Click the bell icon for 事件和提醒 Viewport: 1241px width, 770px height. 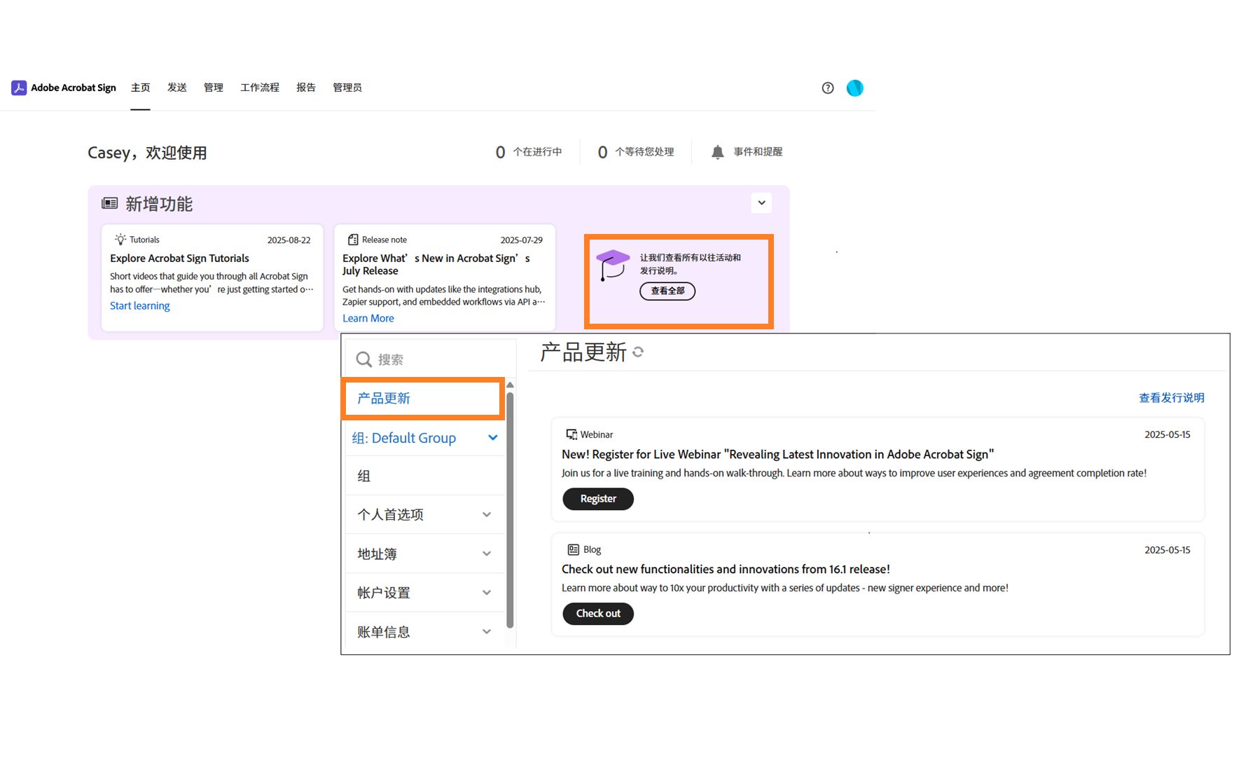coord(717,152)
